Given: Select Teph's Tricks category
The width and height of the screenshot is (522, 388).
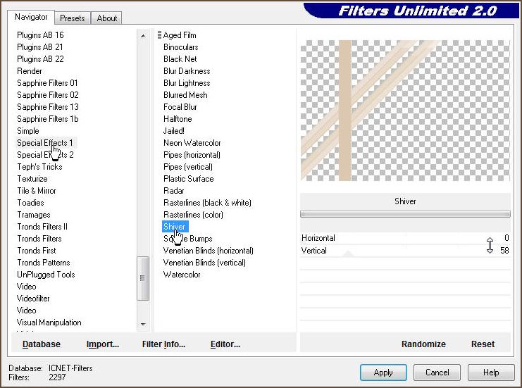Looking at the screenshot, I should [39, 167].
